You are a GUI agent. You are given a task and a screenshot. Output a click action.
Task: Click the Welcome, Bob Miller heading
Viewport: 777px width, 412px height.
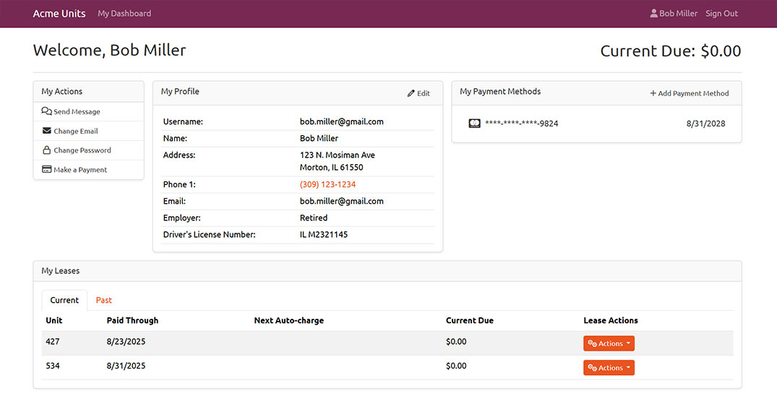(110, 50)
